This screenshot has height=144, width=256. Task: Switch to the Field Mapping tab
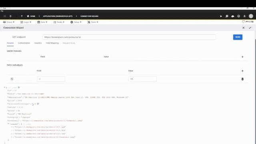[52, 43]
